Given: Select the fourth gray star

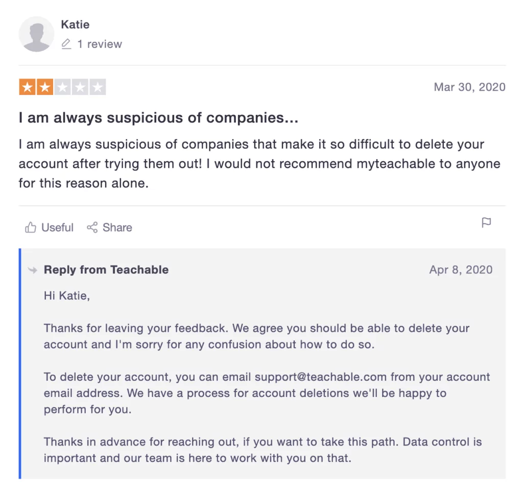Looking at the screenshot, I should [x=80, y=87].
